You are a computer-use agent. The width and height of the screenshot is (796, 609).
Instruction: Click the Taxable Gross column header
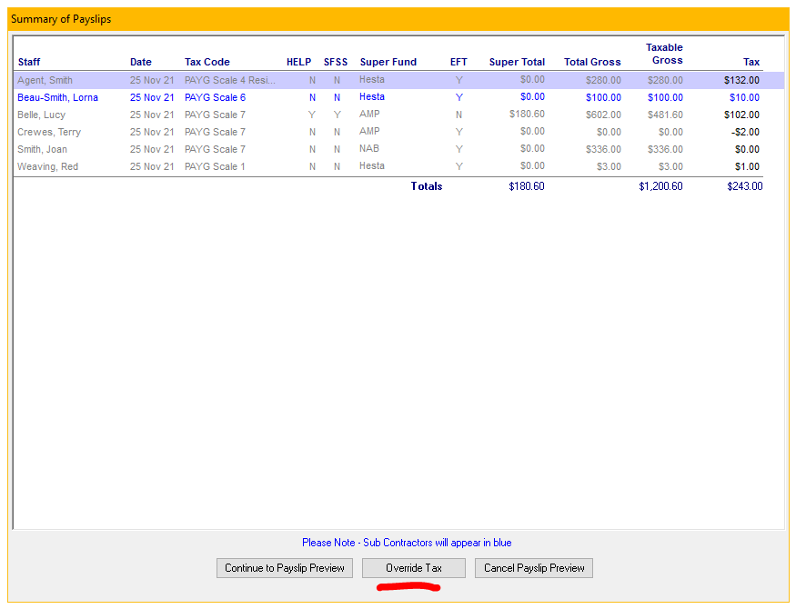pyautogui.click(x=664, y=54)
